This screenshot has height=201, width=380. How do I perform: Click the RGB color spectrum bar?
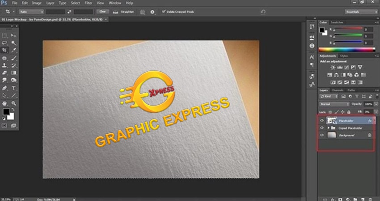coord(346,49)
